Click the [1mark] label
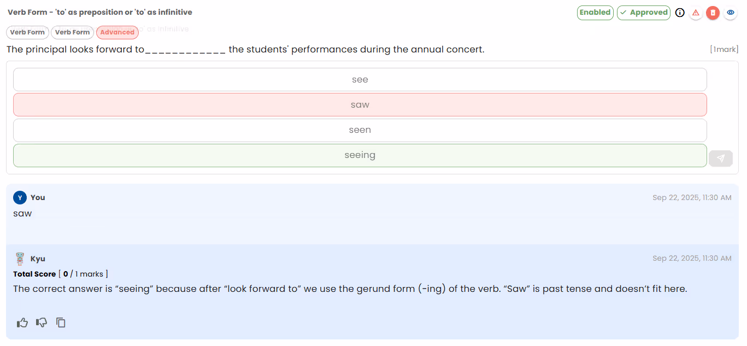The height and width of the screenshot is (346, 747). coord(724,49)
